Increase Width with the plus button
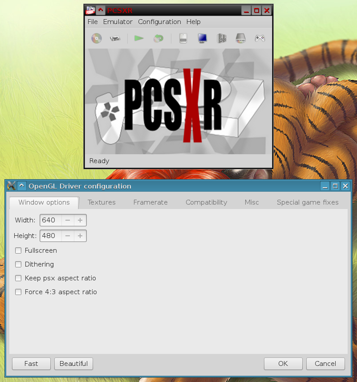 [80, 220]
